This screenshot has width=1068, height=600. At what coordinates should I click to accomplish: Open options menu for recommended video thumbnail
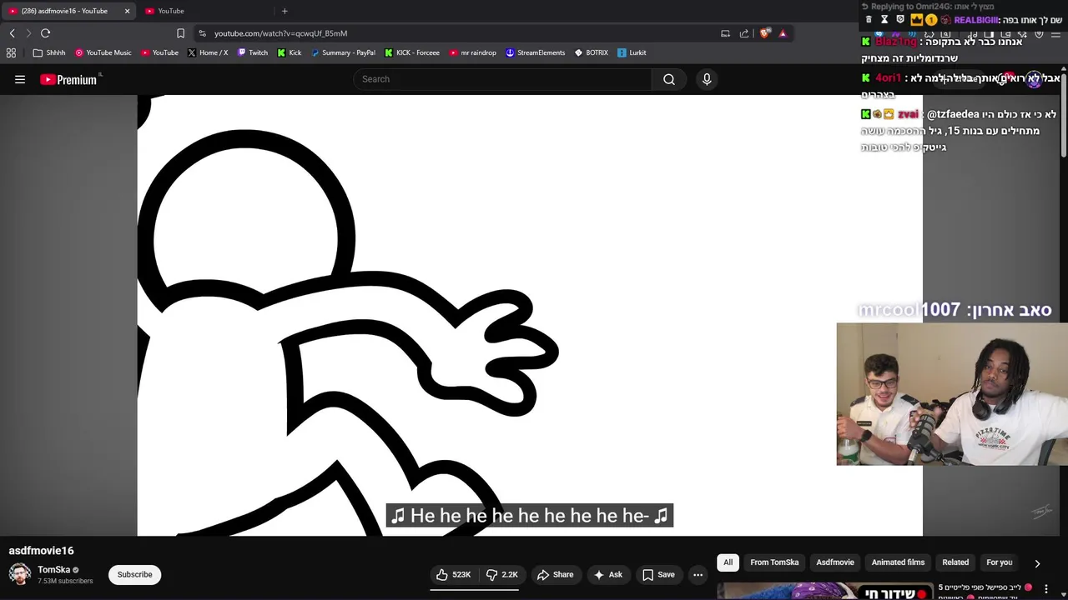[x=1045, y=589]
